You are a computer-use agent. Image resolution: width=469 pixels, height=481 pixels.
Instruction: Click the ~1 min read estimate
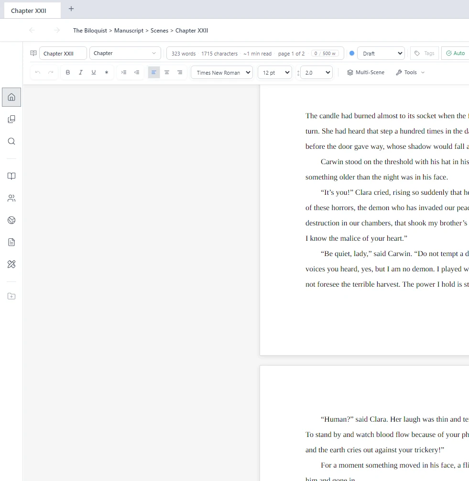pos(257,54)
